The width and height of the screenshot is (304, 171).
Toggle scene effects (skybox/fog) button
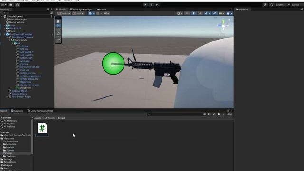click(x=206, y=13)
